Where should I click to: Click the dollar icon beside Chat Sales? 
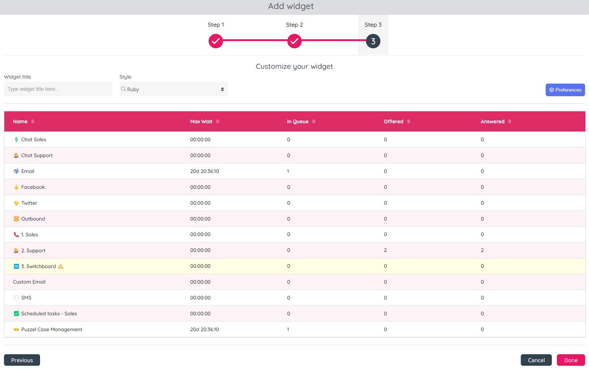[x=16, y=139]
